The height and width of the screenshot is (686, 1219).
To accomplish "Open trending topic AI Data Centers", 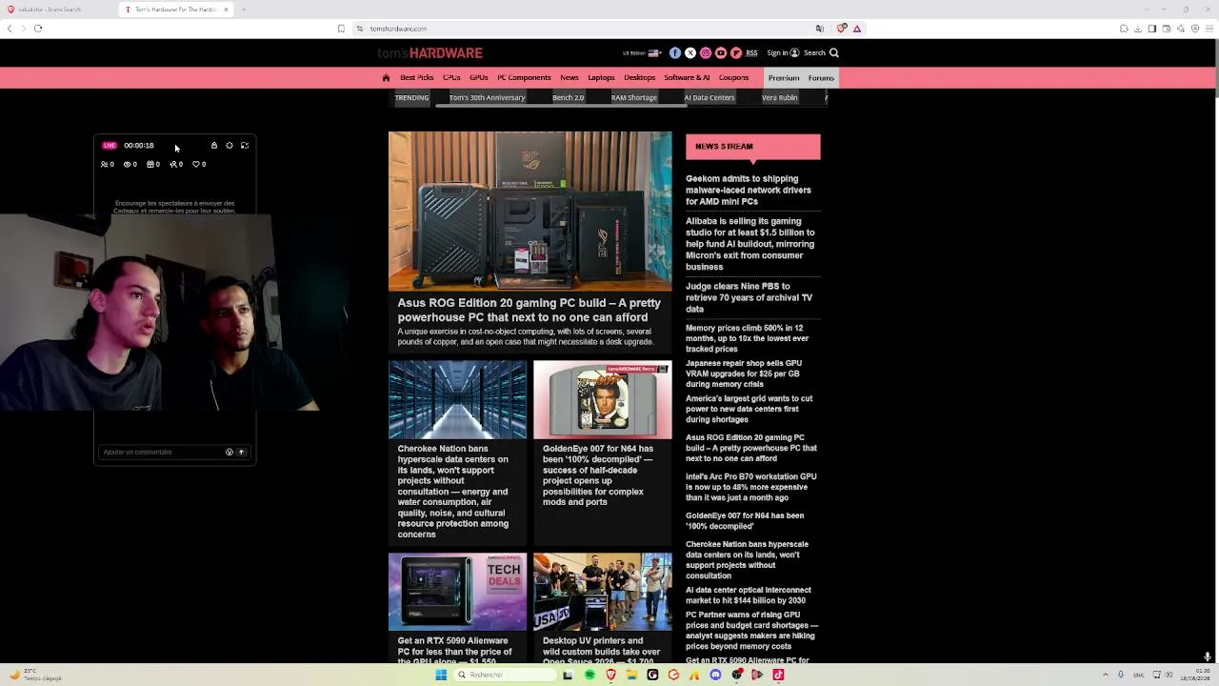I will point(709,97).
